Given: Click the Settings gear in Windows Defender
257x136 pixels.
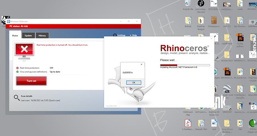Looking at the screenshot, I should coord(115,35).
